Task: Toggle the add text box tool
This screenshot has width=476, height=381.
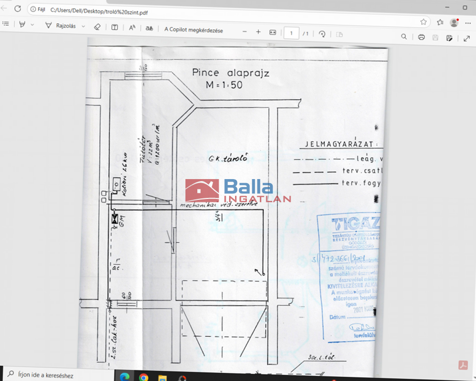Action: 115,27
